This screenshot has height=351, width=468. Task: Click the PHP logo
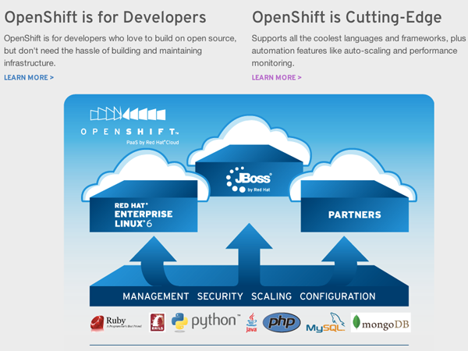tap(282, 322)
